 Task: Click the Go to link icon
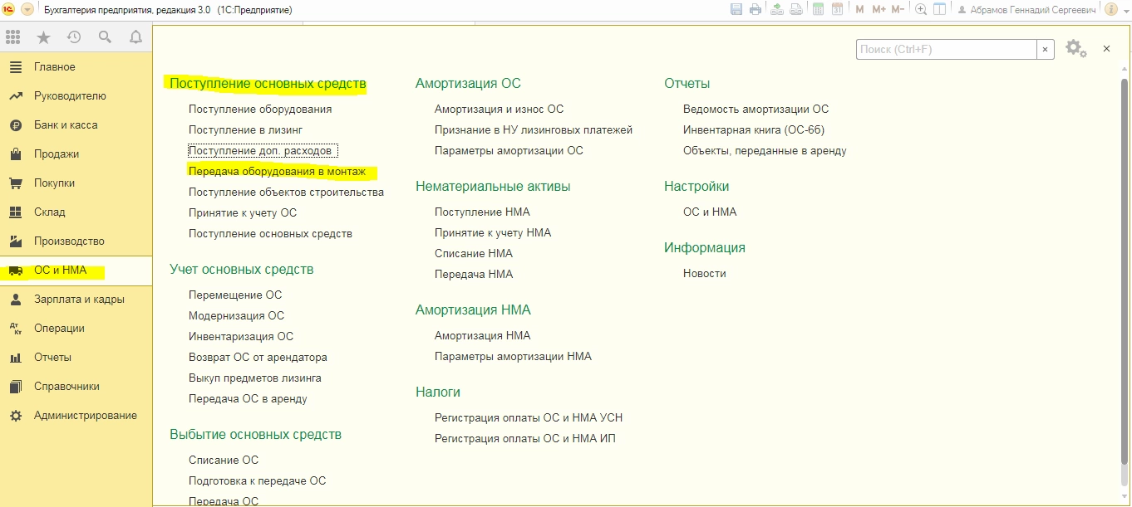pyautogui.click(x=796, y=9)
